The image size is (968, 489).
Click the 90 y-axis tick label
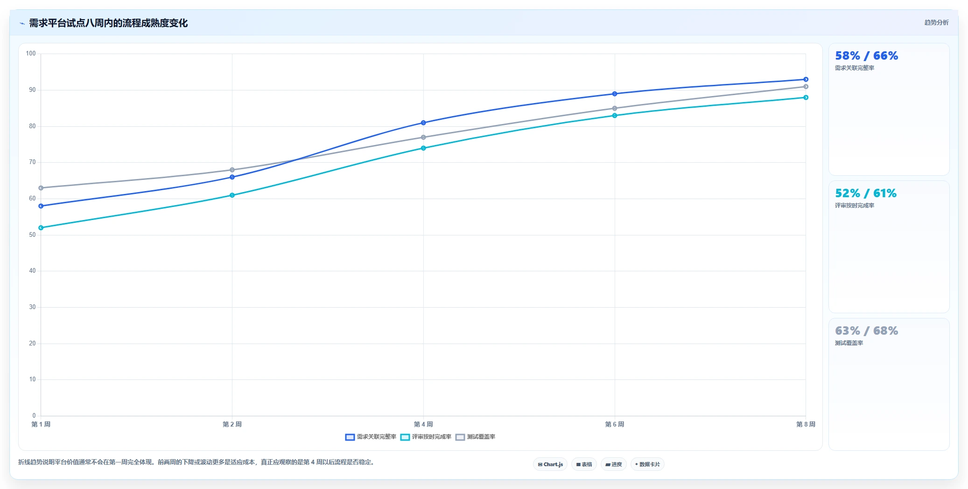(x=32, y=90)
